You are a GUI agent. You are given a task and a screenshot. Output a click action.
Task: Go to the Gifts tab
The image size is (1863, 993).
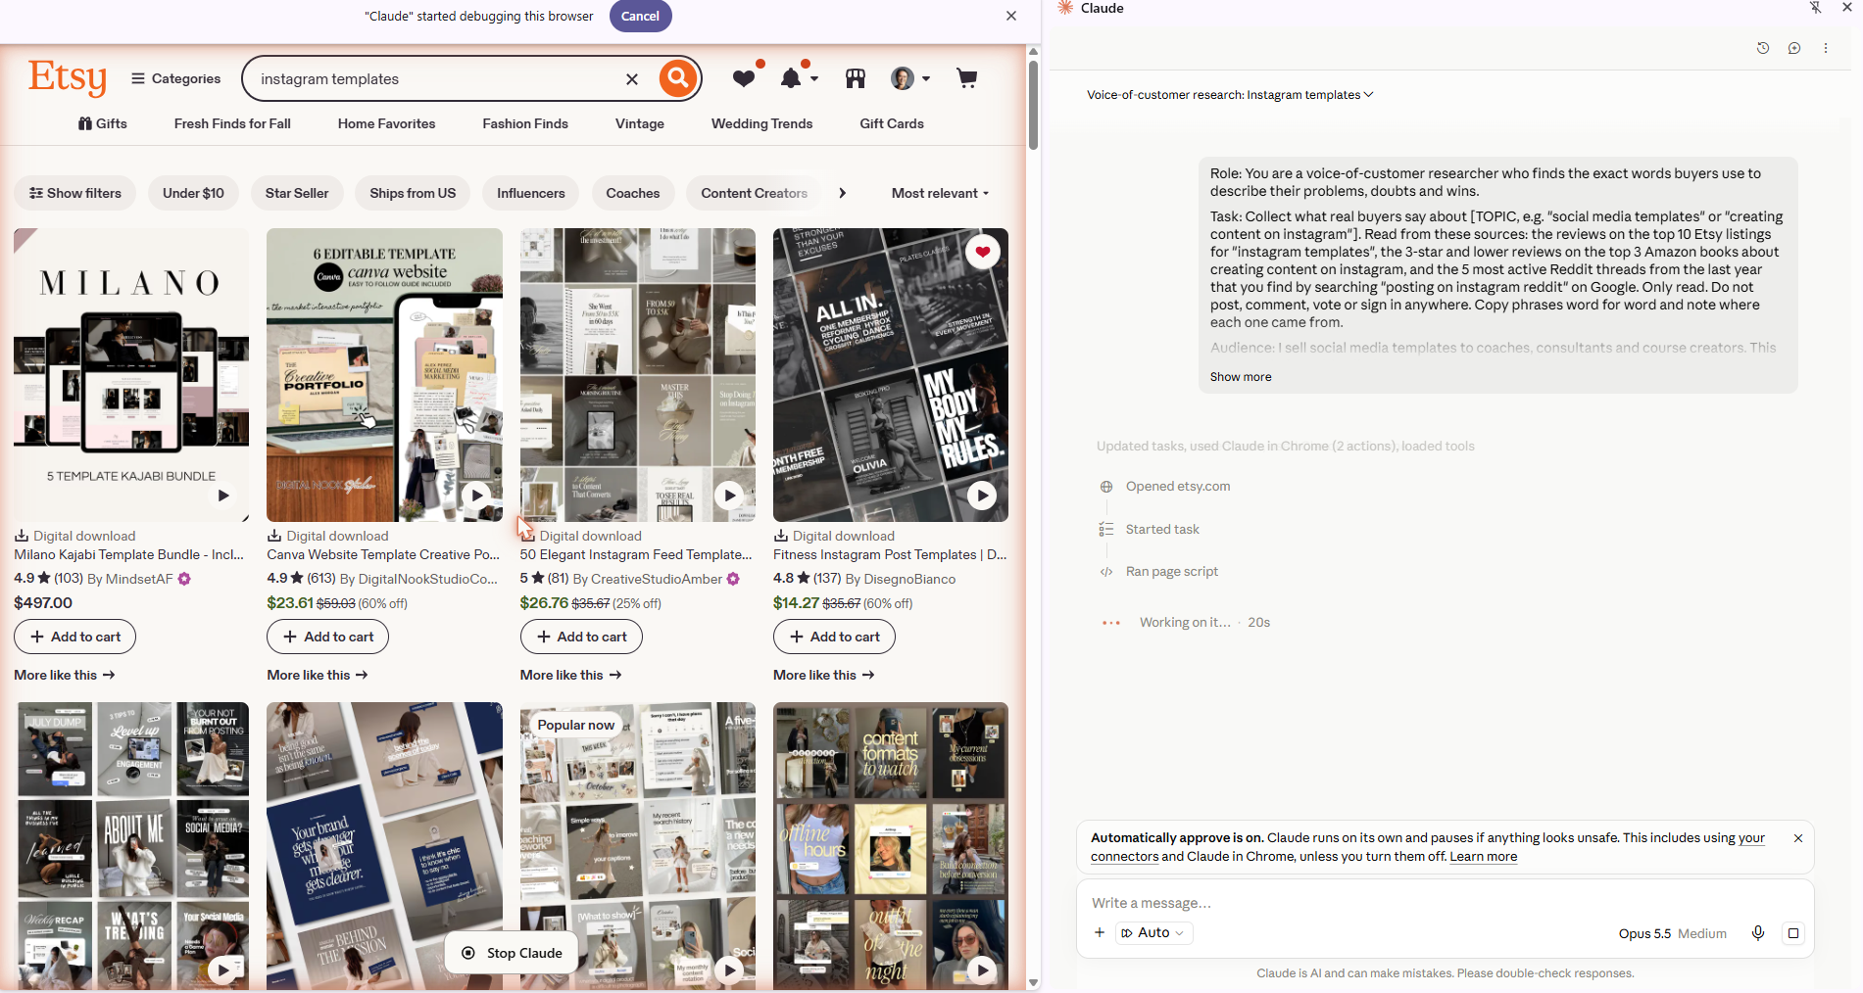[103, 123]
